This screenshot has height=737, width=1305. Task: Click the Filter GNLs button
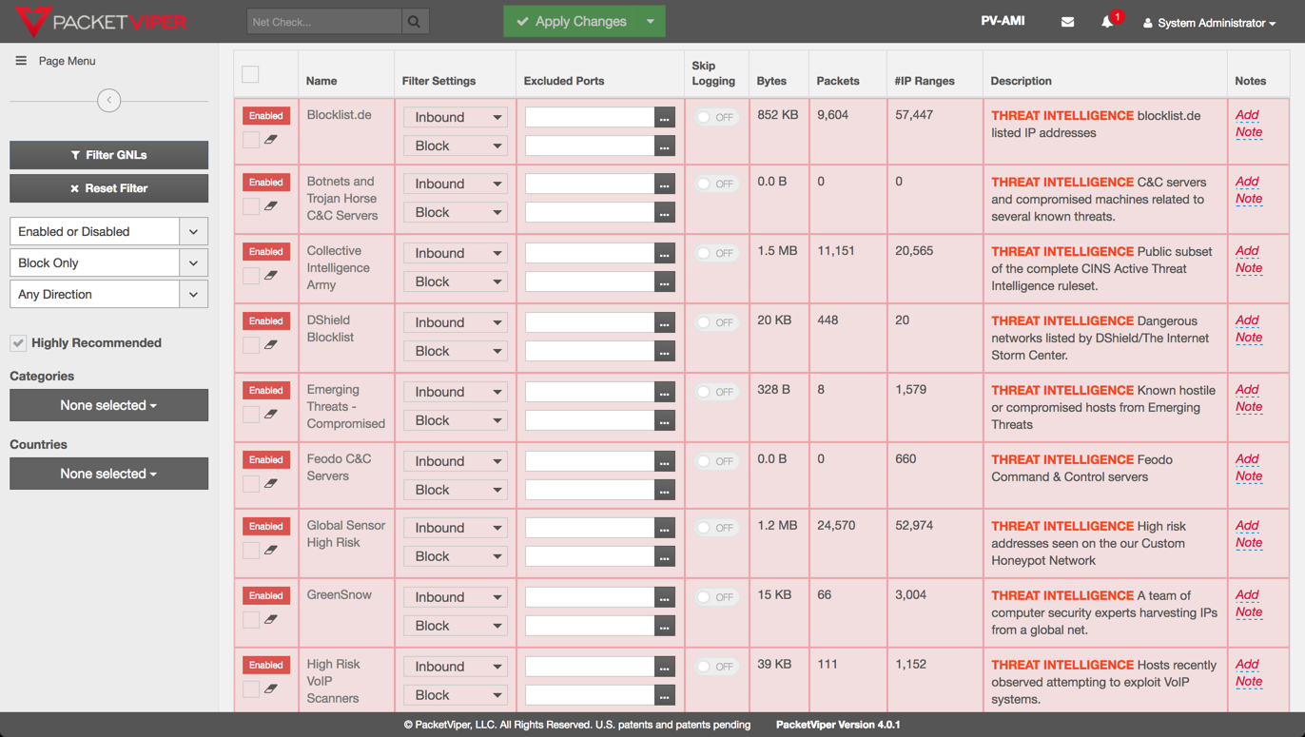pos(108,155)
